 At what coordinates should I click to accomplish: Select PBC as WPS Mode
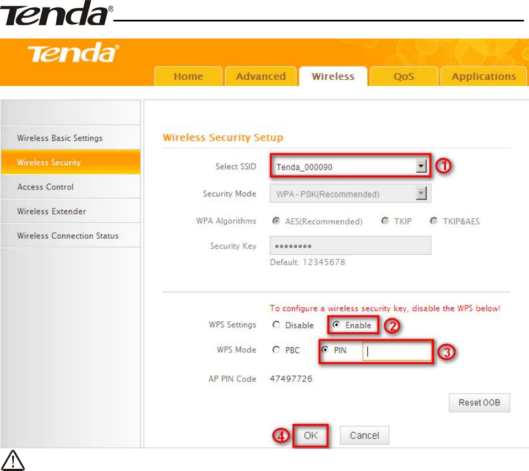click(x=276, y=349)
